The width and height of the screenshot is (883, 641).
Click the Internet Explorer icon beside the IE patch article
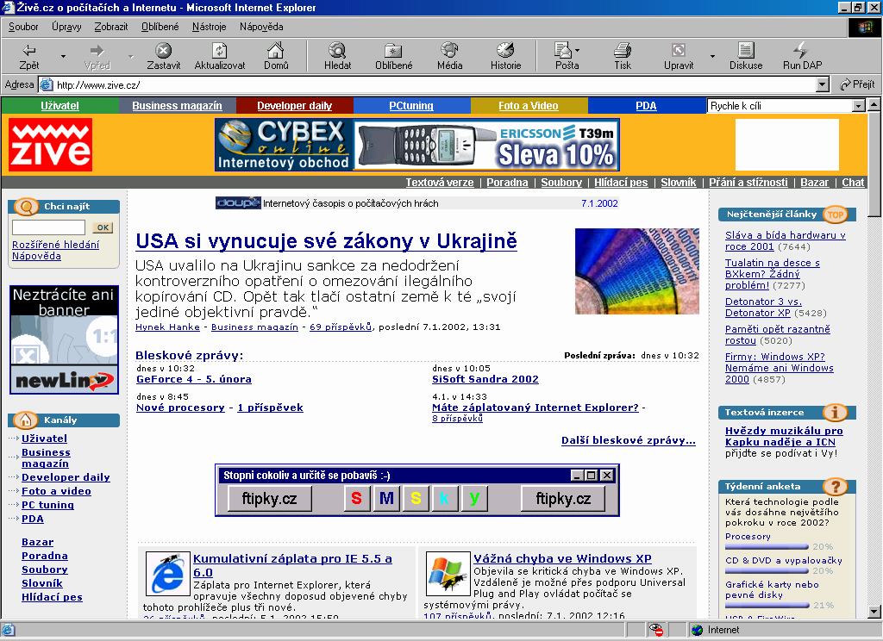click(168, 574)
